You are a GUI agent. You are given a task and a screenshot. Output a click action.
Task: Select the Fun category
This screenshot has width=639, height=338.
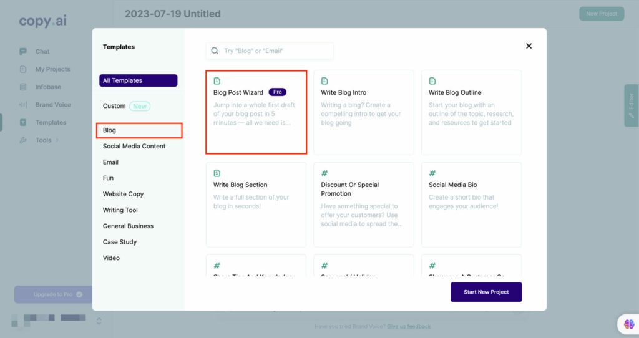tap(108, 178)
